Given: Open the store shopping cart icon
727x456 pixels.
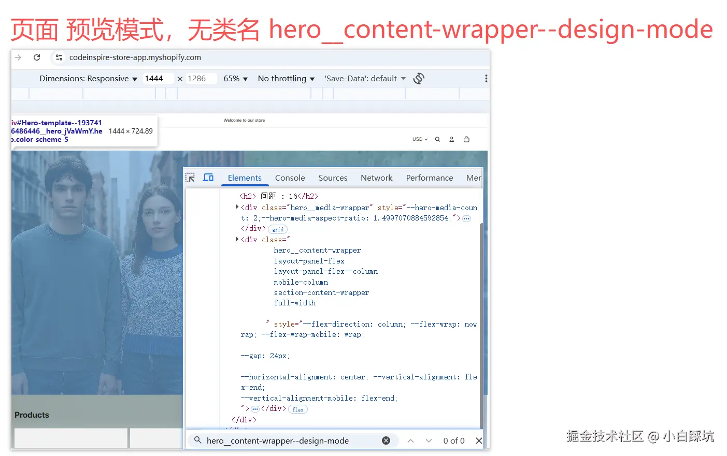Looking at the screenshot, I should click(466, 139).
